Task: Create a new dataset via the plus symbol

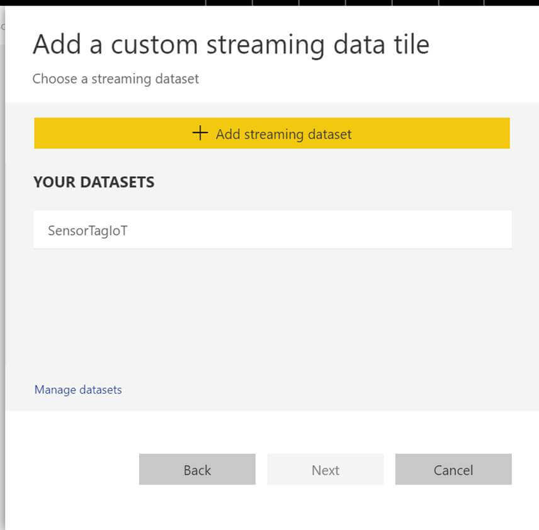Action: click(x=200, y=133)
